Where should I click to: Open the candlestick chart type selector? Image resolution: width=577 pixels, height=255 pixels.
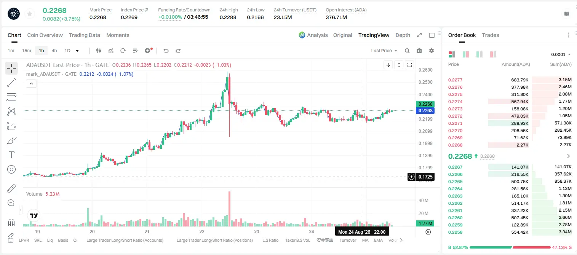(x=99, y=51)
